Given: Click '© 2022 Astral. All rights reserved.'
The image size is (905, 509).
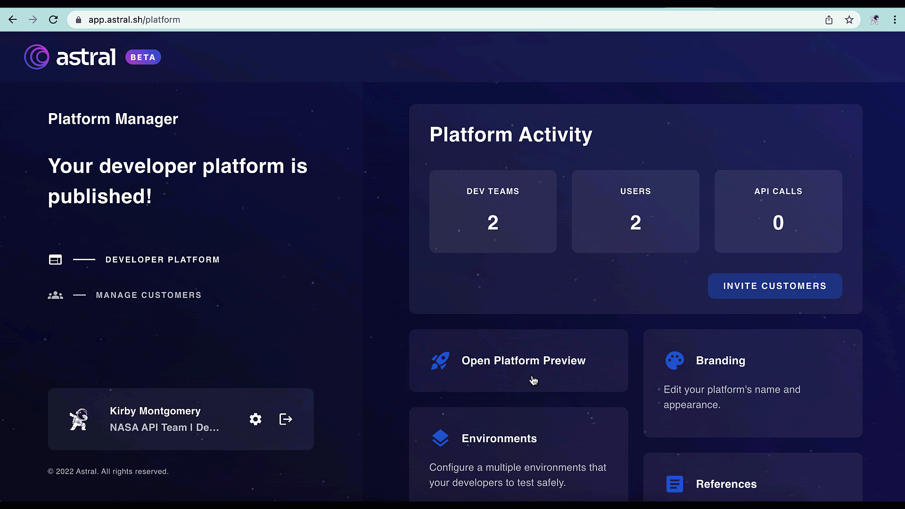Looking at the screenshot, I should (108, 471).
